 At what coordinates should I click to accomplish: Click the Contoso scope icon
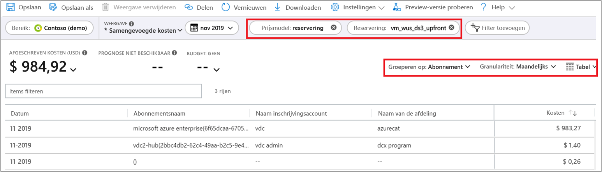[38, 28]
